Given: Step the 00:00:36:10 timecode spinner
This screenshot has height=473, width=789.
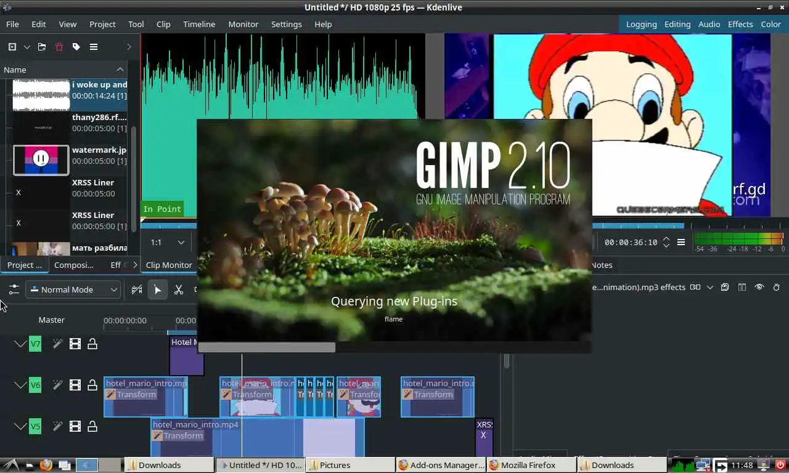Looking at the screenshot, I should (x=666, y=242).
